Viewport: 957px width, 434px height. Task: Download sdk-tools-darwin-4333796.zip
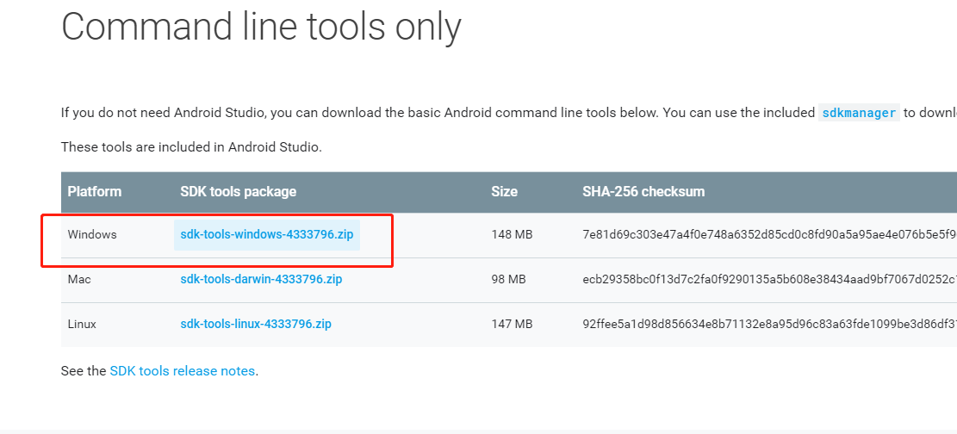(x=261, y=279)
